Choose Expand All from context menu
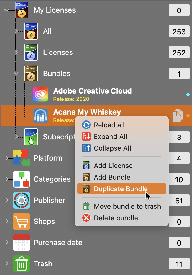The image size is (192, 275). (121, 137)
